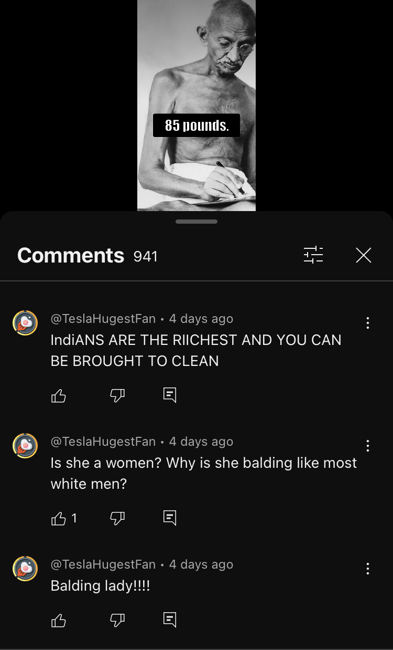The image size is (393, 650).
Task: Tap the avatar beside 'Is she a women?' comment
Action: [x=25, y=446]
